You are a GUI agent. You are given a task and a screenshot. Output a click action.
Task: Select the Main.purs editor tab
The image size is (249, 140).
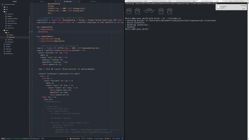(x=68, y=2)
